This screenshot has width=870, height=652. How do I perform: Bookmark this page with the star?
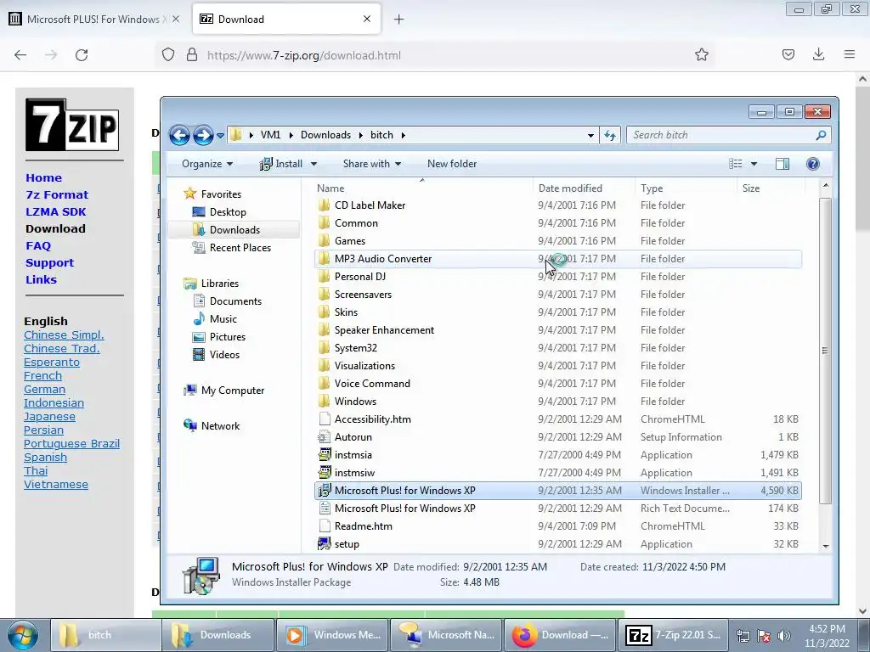701,54
